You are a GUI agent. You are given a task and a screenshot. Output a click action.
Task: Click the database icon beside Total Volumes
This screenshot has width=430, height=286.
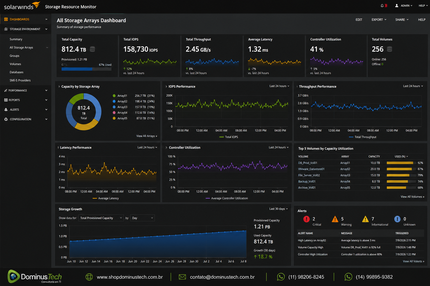pyautogui.click(x=389, y=49)
